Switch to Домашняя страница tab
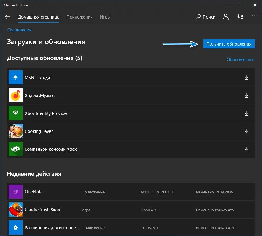The width and height of the screenshot is (262, 236). pos(39,17)
